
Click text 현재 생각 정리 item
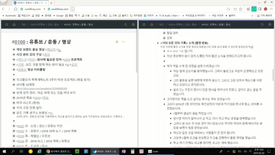[46, 93]
